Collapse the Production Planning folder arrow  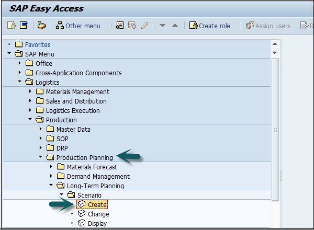[41, 158]
